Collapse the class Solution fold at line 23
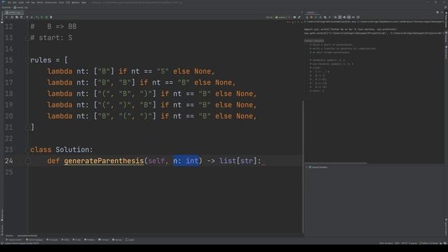Image resolution: width=448 pixels, height=252 pixels. [x=27, y=149]
